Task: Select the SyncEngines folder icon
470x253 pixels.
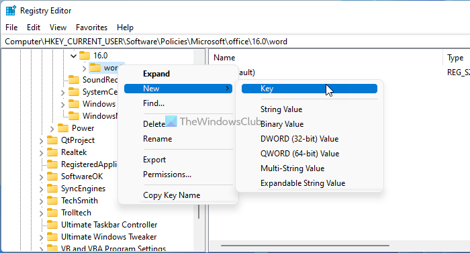Action: click(52, 189)
